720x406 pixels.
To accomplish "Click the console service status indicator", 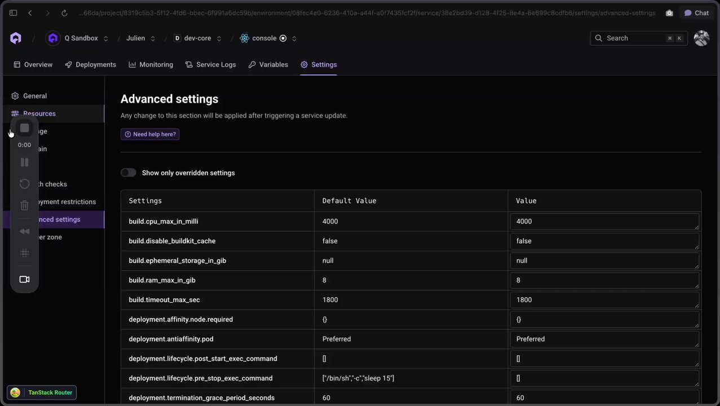I will point(283,38).
